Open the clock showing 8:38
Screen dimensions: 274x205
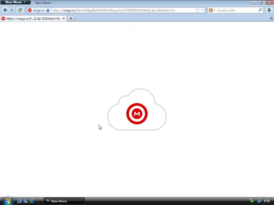pyautogui.click(x=267, y=201)
